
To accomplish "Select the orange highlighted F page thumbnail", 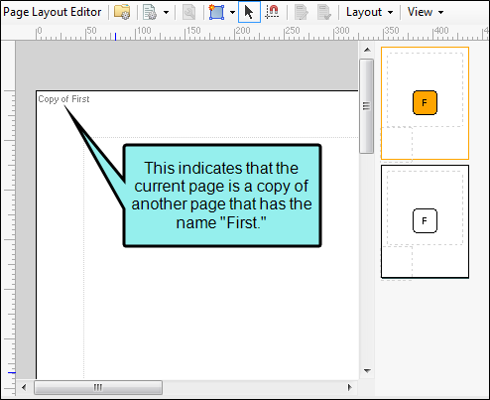I will (x=425, y=103).
